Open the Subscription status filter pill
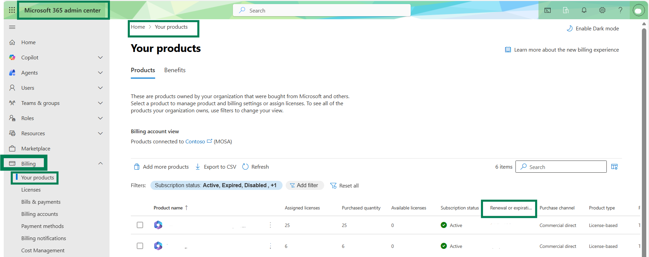The width and height of the screenshot is (649, 257). pos(216,185)
